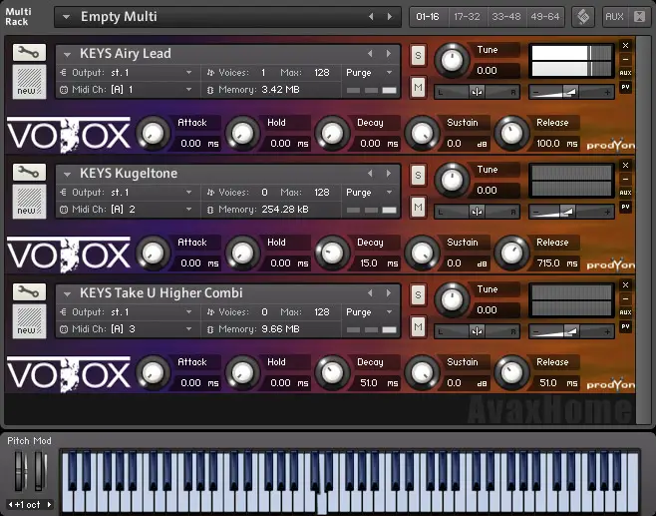The image size is (656, 516).
Task: Mute the KEYS Kugeltone instrument
Action: 418,207
